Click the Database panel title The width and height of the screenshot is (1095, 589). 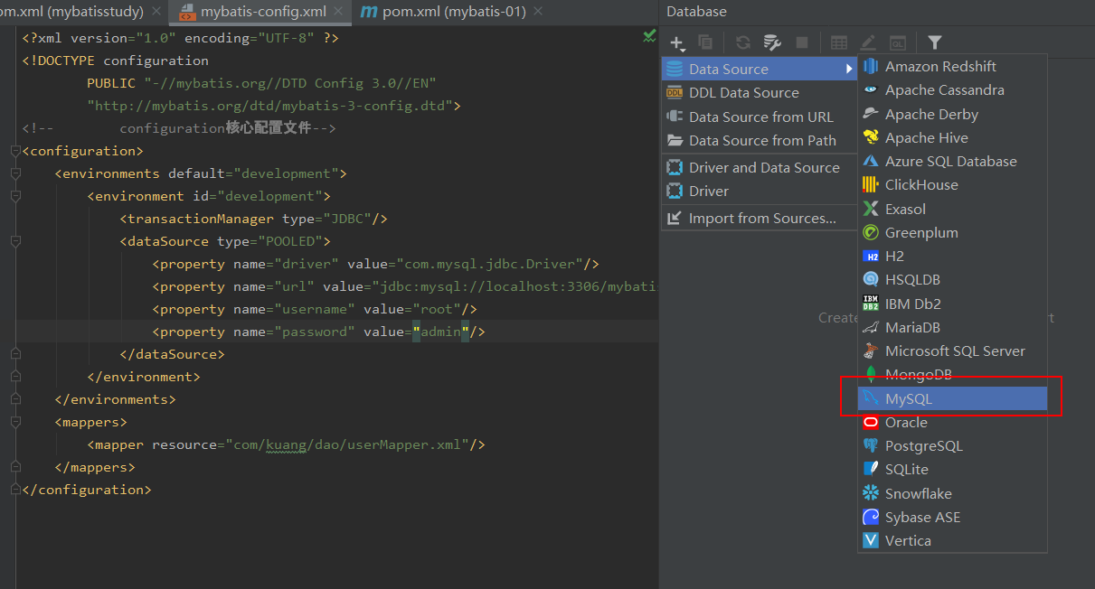tap(696, 12)
